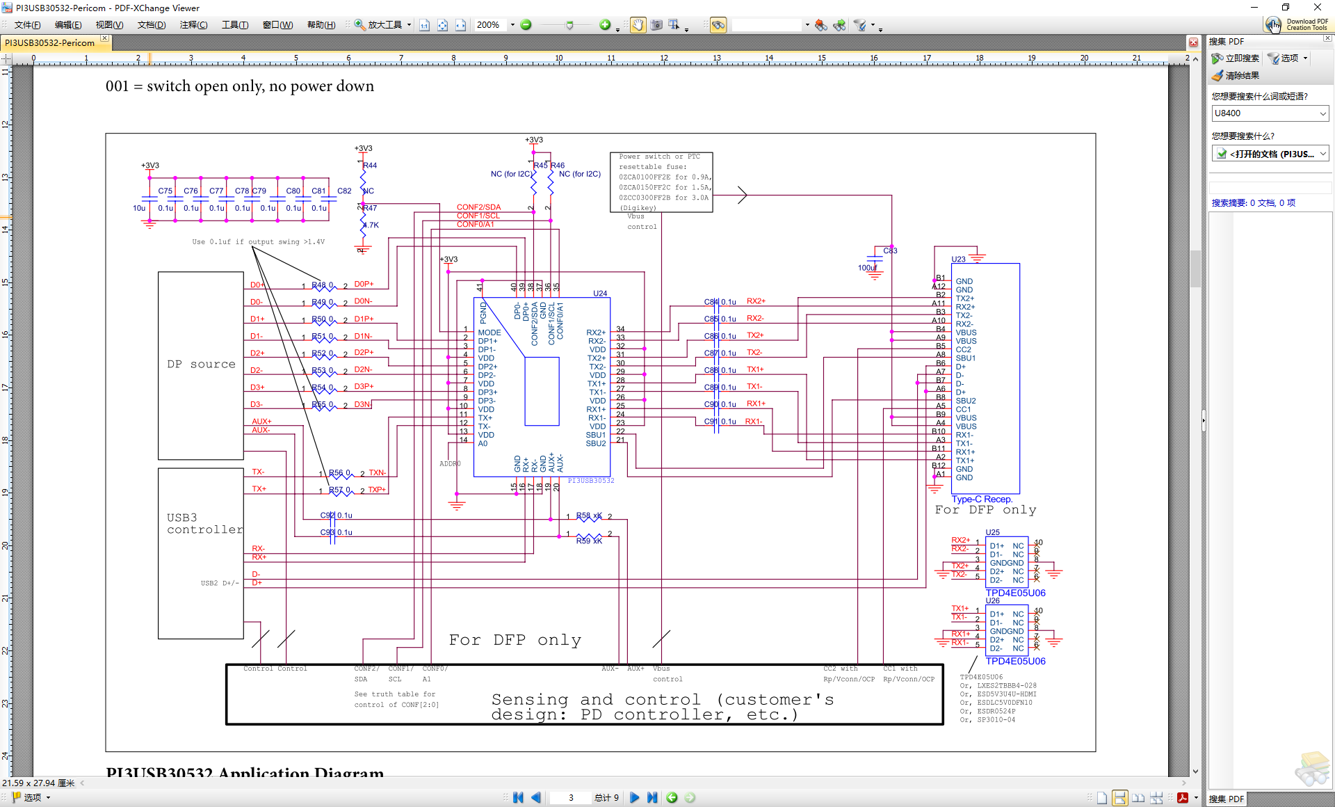Click the 清除结果 clear results brush

tap(1236, 75)
